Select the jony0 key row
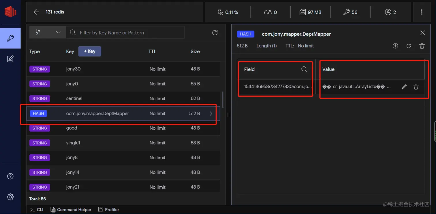This screenshot has height=214, width=436. [x=123, y=84]
